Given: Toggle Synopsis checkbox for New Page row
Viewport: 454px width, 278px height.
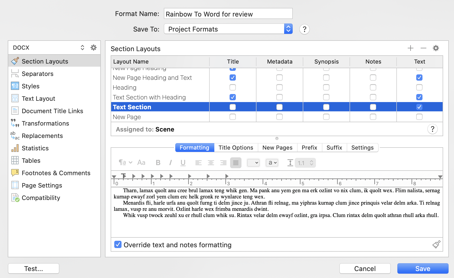Looking at the screenshot, I should pos(326,117).
